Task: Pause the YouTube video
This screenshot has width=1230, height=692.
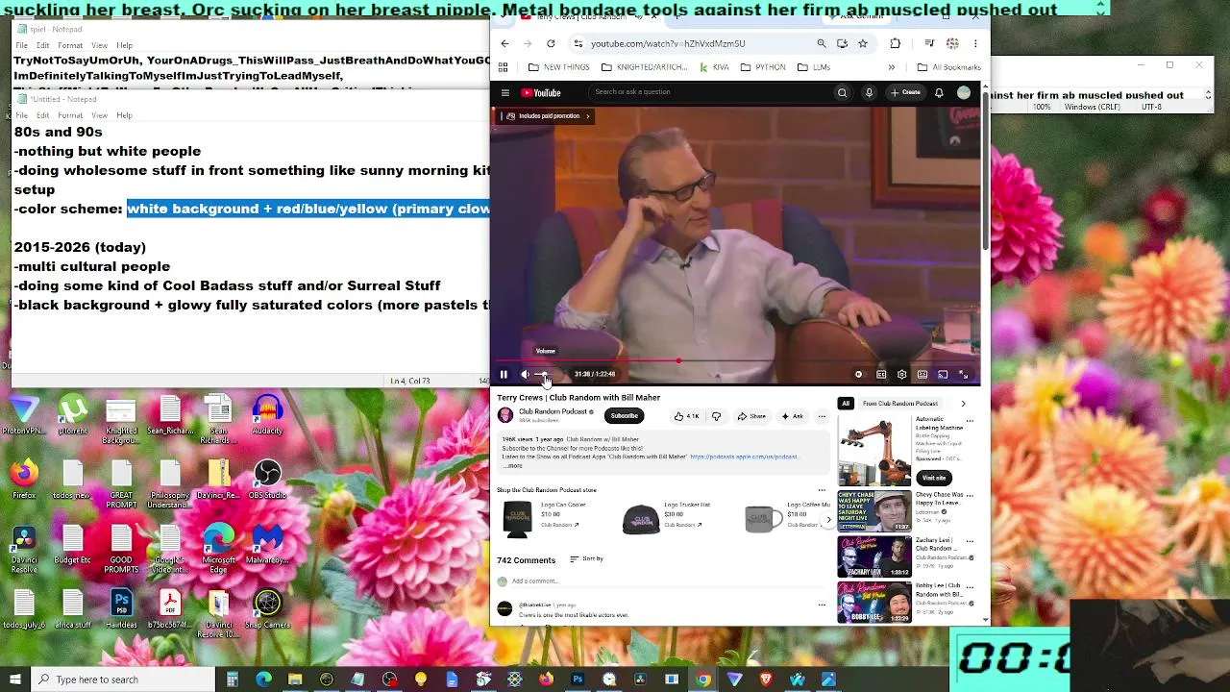Action: click(x=504, y=374)
